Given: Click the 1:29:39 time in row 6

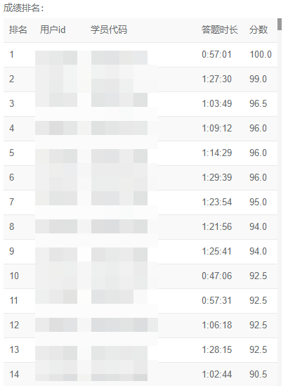Looking at the screenshot, I should point(216,177).
